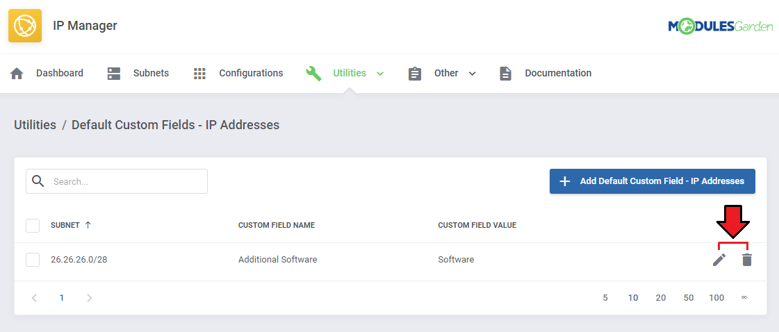
Task: Click the Subnets server icon
Action: [x=114, y=74]
